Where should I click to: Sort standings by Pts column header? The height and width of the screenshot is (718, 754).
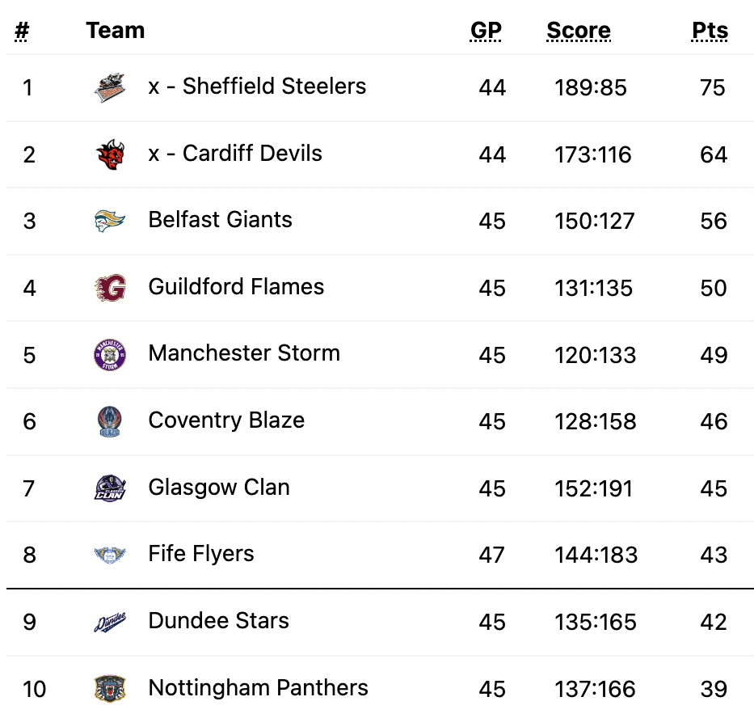point(710,31)
